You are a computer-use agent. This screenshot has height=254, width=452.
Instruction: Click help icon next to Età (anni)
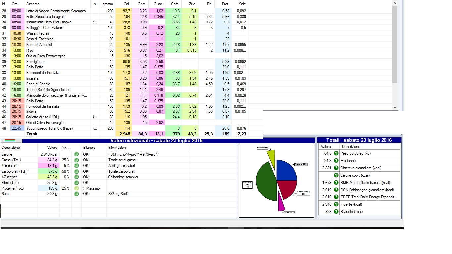336,161
